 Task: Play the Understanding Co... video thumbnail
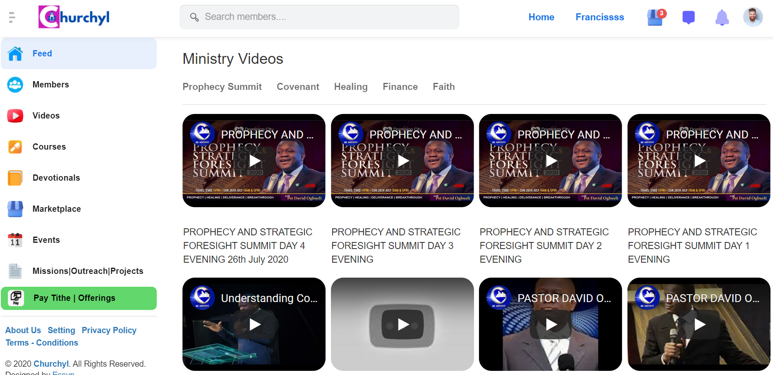(x=254, y=324)
